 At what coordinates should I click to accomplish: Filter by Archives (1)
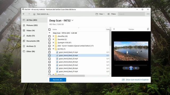34,46
